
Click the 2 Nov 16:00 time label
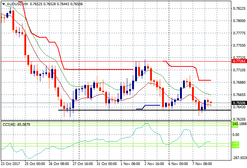click(154, 164)
